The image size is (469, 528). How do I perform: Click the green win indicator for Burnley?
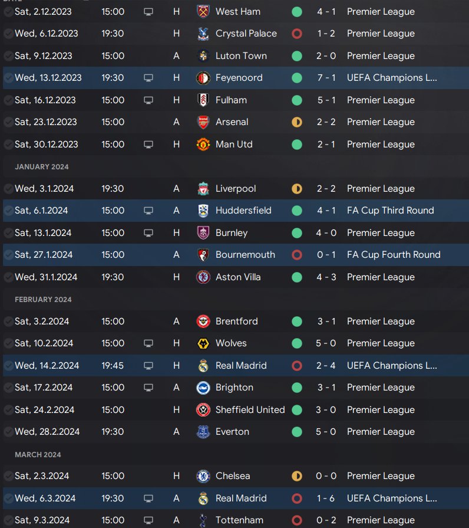pyautogui.click(x=297, y=233)
